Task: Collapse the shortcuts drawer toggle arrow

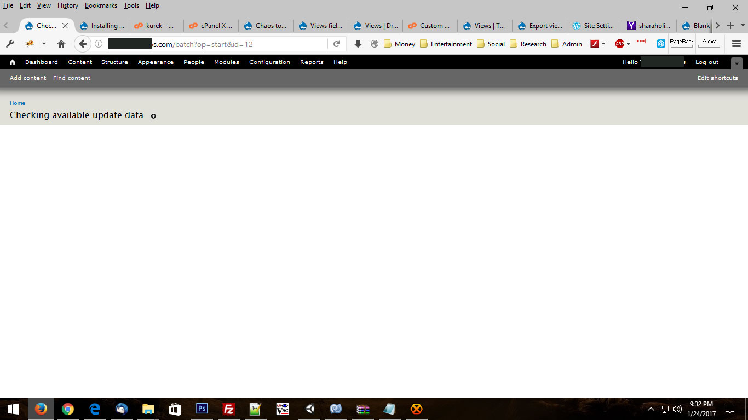Action: pos(737,63)
